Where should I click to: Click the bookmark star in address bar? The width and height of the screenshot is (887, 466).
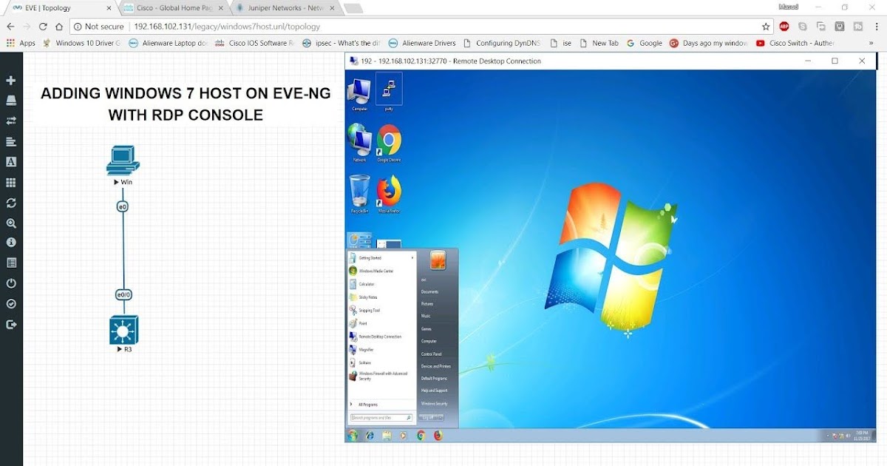click(x=766, y=26)
